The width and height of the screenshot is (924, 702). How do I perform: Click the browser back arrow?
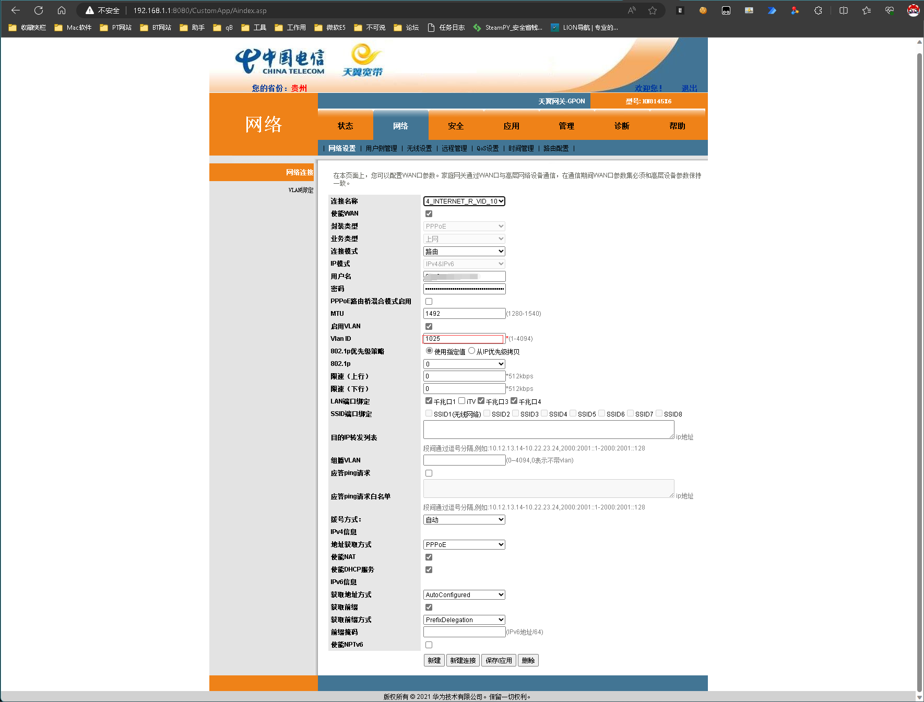pyautogui.click(x=16, y=10)
